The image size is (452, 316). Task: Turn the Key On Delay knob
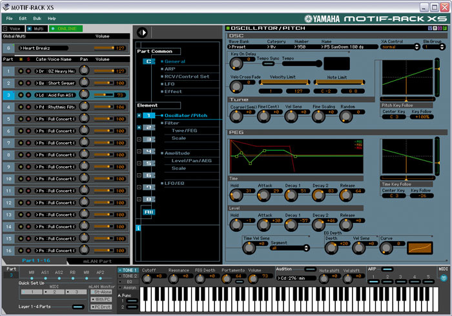(x=236, y=63)
